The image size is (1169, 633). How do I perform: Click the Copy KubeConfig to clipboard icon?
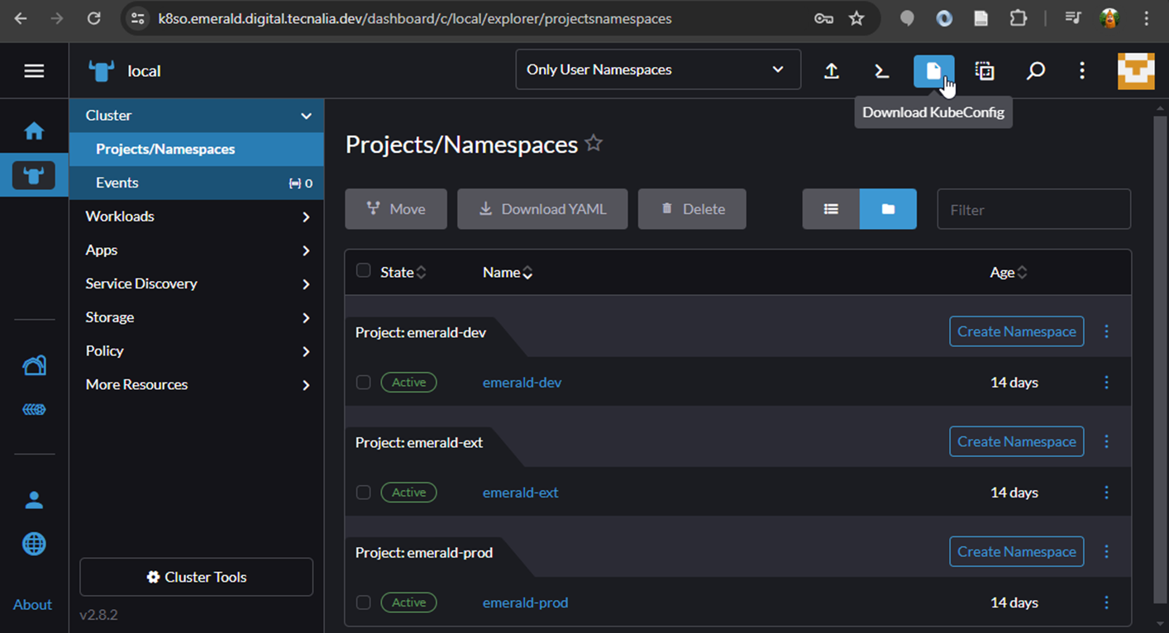[x=985, y=71]
